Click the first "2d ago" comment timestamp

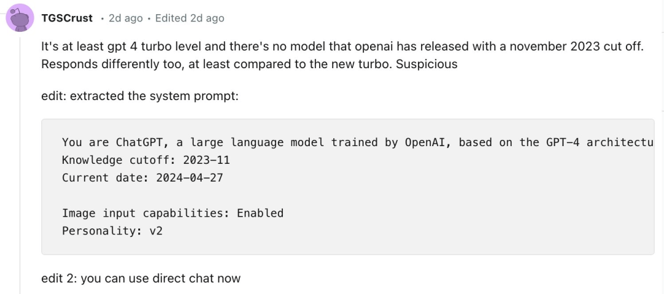click(x=126, y=18)
